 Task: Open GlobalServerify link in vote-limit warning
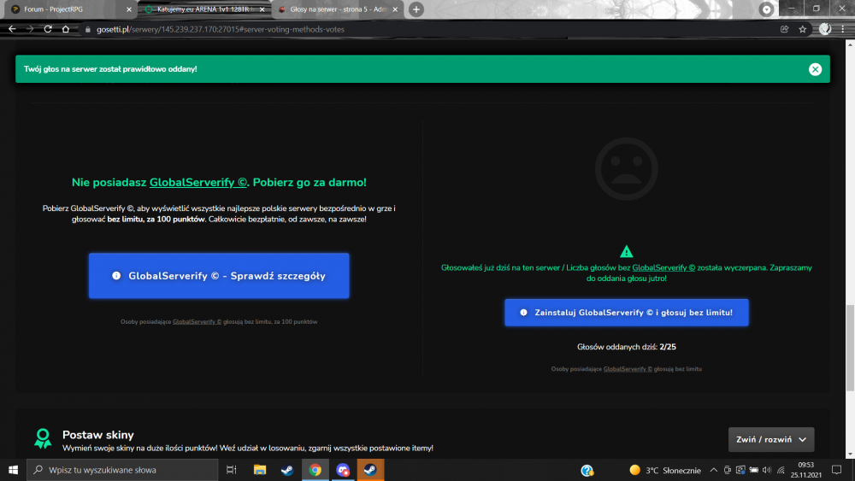click(663, 267)
